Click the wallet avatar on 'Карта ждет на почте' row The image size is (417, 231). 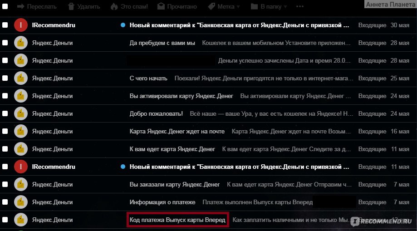[x=21, y=132]
